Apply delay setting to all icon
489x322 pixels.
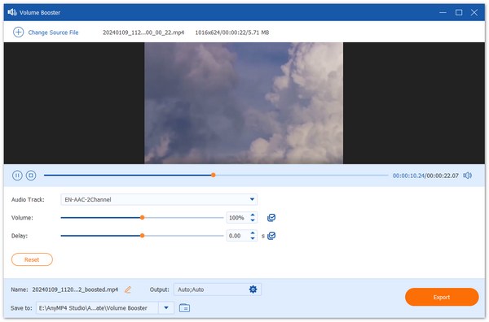(x=271, y=236)
